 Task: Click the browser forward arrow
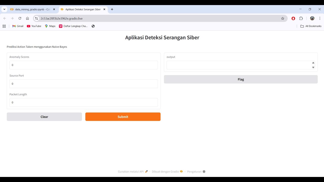tap(12, 18)
